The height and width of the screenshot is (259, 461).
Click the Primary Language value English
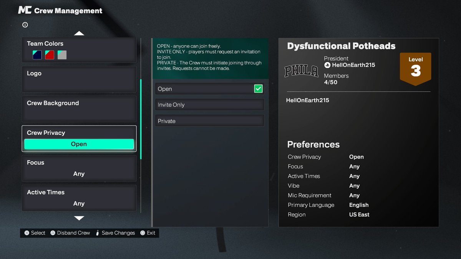click(x=359, y=205)
